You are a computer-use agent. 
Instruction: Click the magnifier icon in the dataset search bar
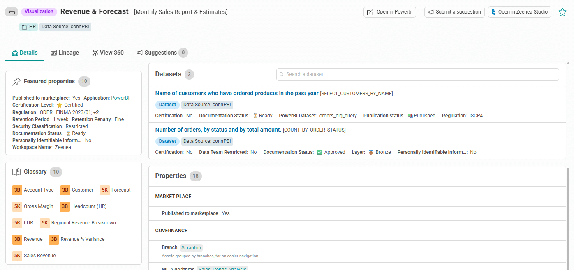point(282,74)
